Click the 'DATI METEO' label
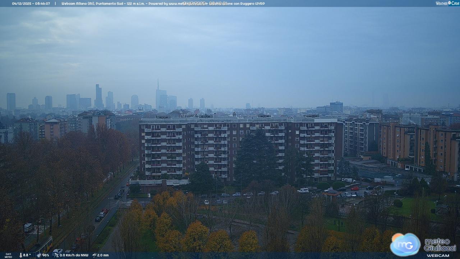Screen dimensions: 460x259 coord(8,255)
